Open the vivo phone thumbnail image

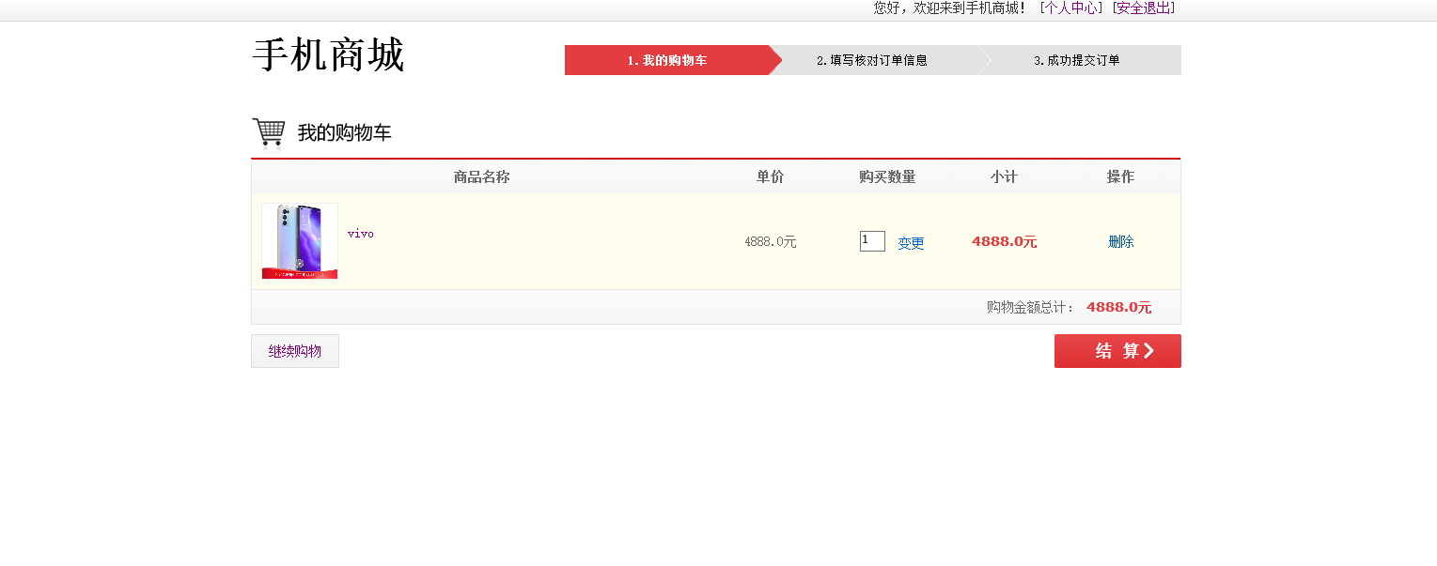(300, 241)
